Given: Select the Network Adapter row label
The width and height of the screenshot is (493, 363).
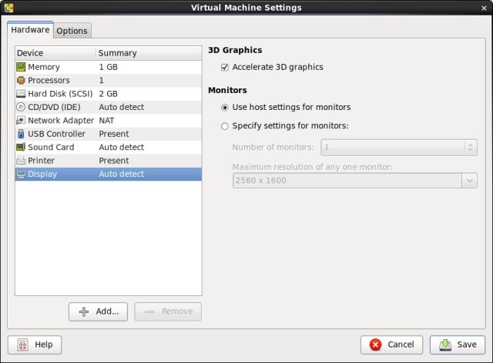Looking at the screenshot, I should click(61, 120).
